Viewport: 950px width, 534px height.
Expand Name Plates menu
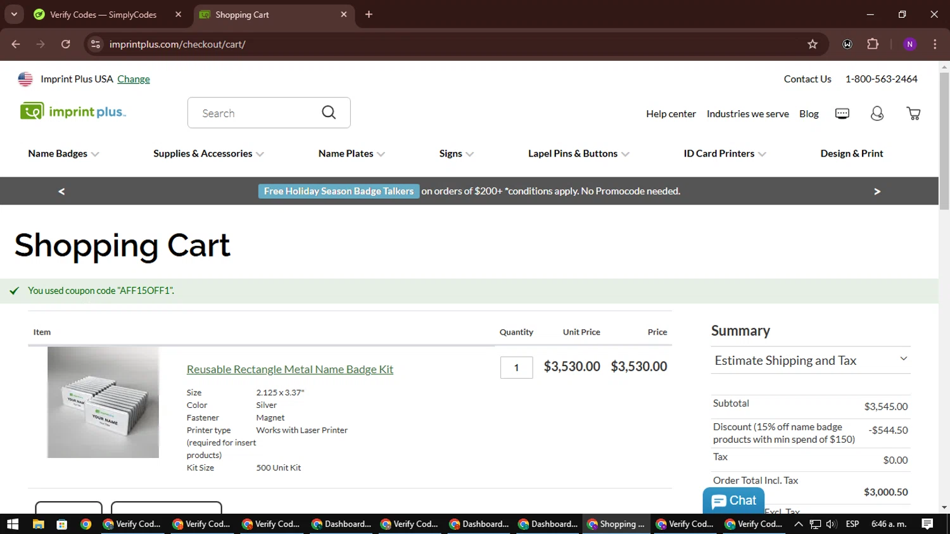point(351,154)
